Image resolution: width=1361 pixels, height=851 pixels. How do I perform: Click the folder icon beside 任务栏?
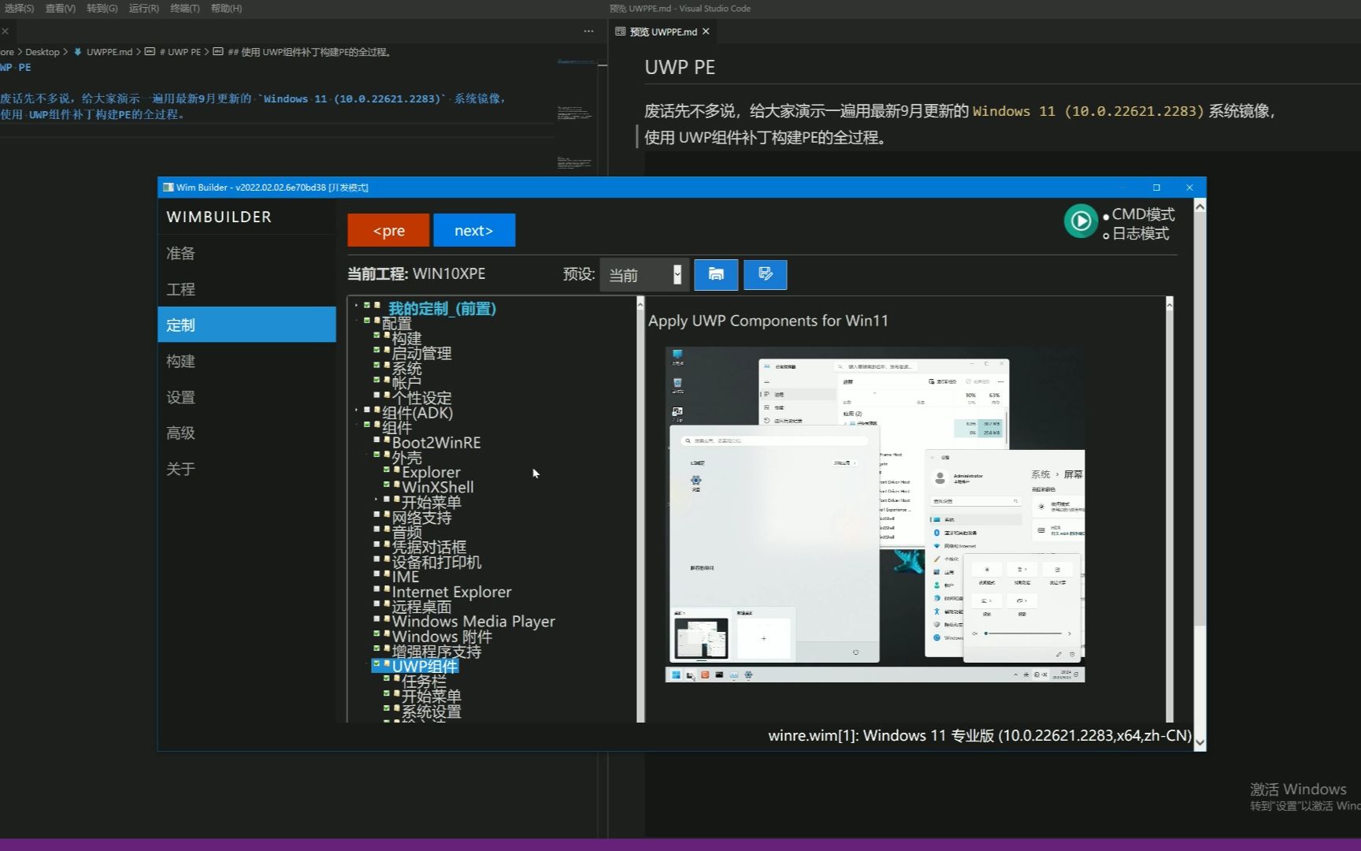point(397,678)
